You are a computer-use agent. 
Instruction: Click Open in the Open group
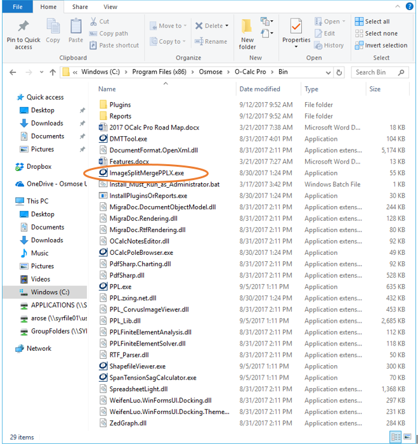pos(330,22)
